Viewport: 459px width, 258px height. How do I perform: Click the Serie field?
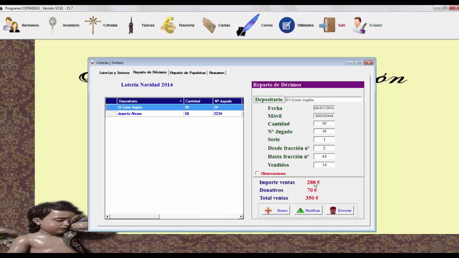pos(324,140)
